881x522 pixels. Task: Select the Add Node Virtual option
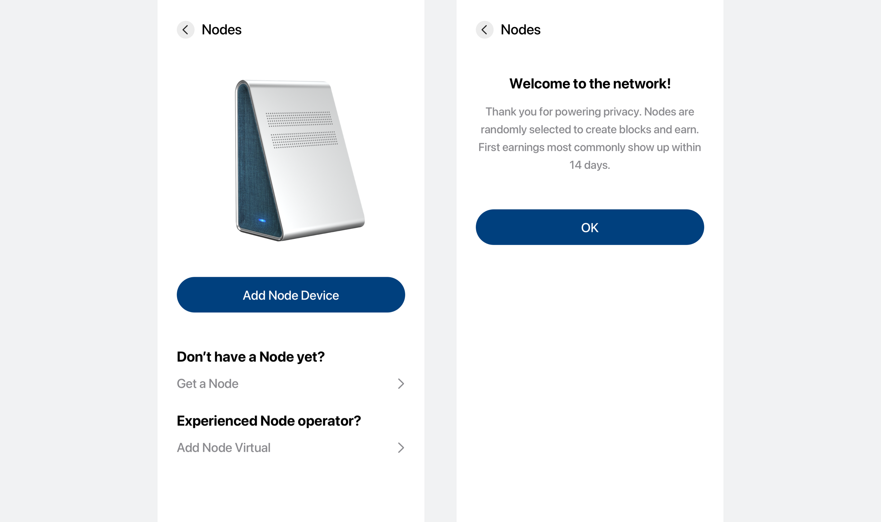[223, 447]
